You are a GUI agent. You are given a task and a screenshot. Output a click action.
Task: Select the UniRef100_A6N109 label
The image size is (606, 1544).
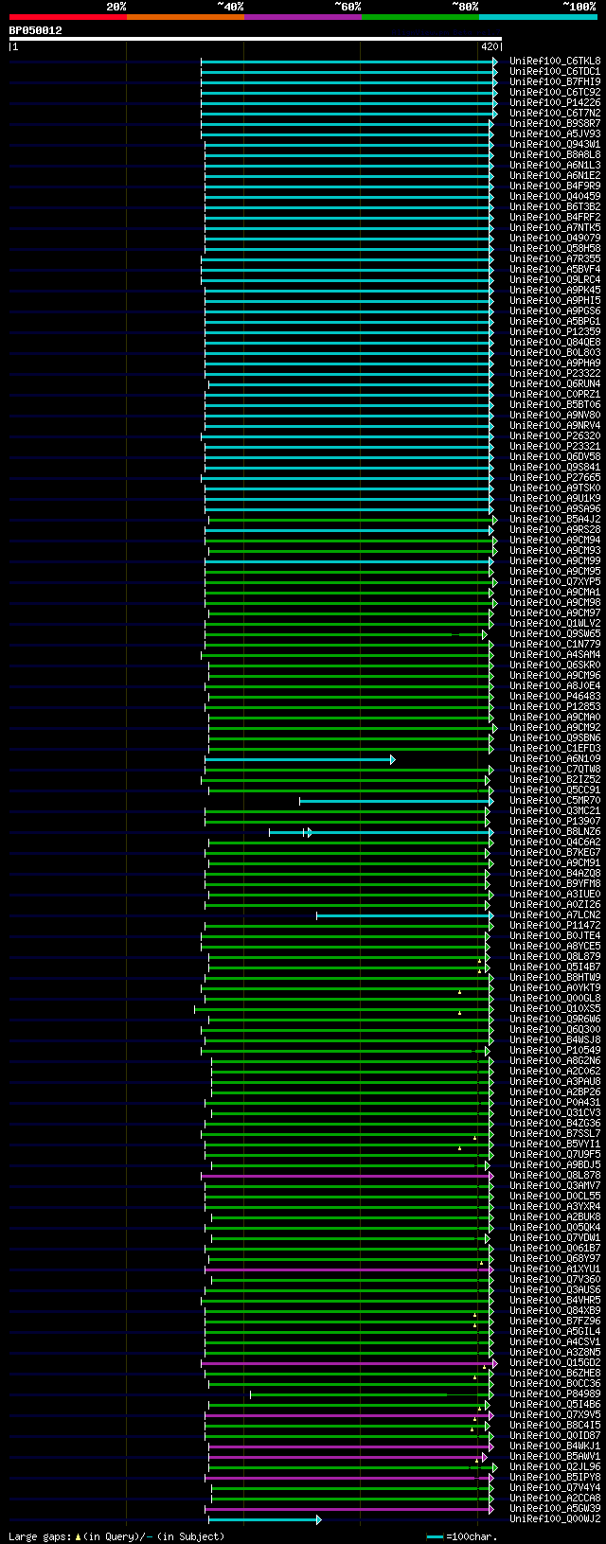tap(555, 758)
